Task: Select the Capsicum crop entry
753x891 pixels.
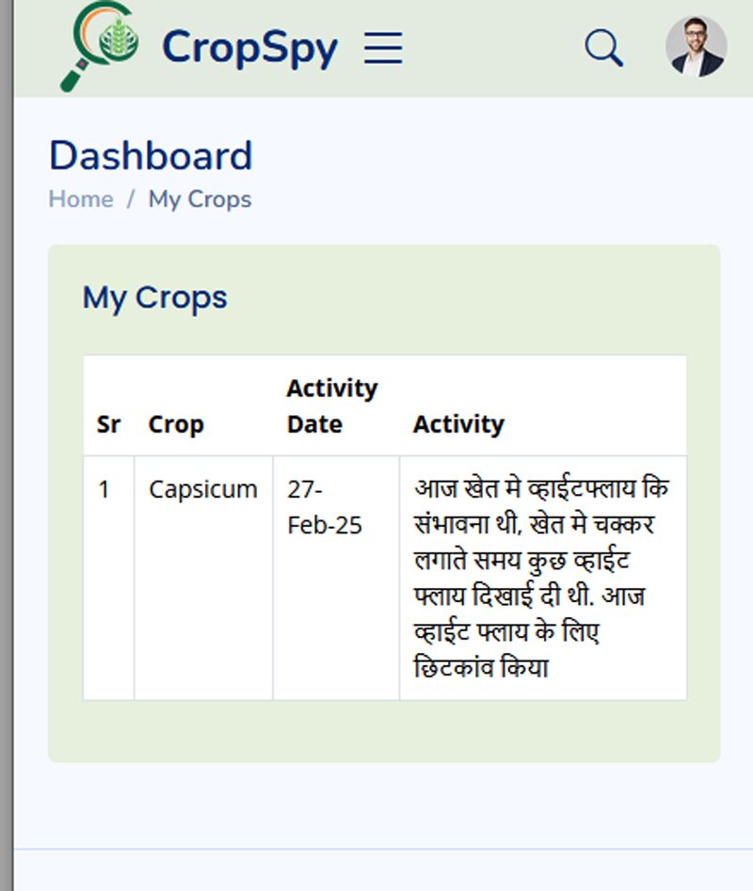Action: (x=203, y=489)
